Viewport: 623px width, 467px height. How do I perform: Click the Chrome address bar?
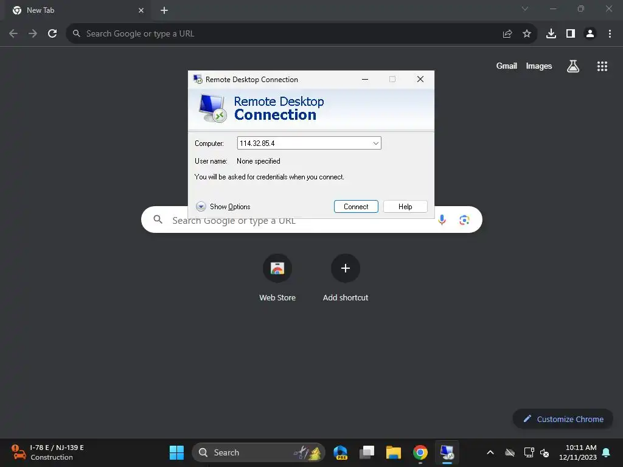[x=301, y=34]
